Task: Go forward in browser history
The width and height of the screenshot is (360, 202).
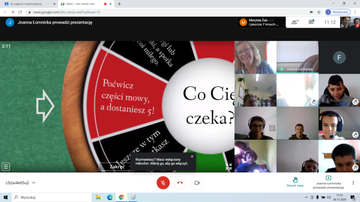Action: coord(12,12)
